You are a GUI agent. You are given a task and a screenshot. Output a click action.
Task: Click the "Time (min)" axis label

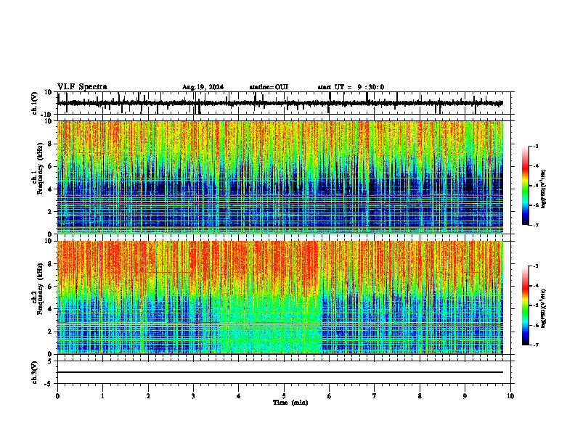pyautogui.click(x=290, y=403)
